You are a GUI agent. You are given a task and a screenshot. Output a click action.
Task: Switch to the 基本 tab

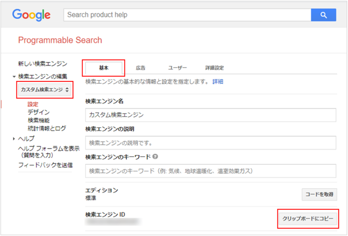point(104,68)
